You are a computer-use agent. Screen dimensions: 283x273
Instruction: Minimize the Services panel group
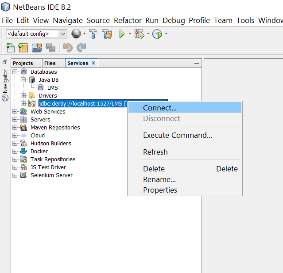click(197, 63)
